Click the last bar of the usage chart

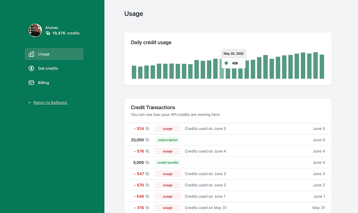(322, 67)
